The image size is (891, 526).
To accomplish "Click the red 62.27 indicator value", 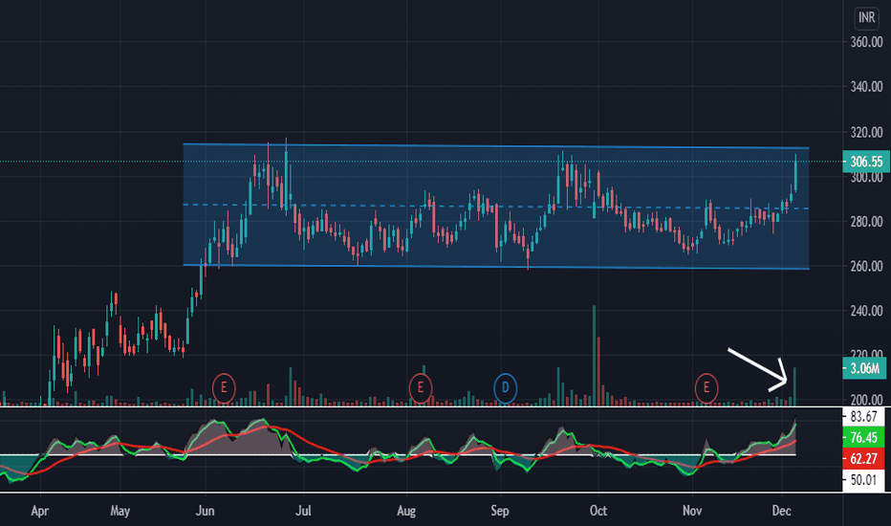I will point(863,459).
